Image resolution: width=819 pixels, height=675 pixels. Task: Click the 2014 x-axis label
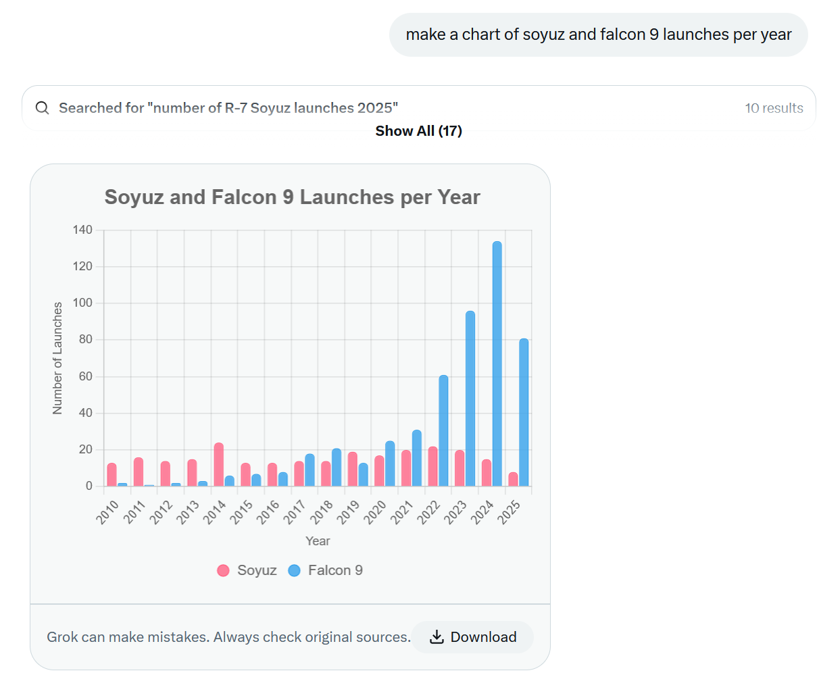coord(214,512)
